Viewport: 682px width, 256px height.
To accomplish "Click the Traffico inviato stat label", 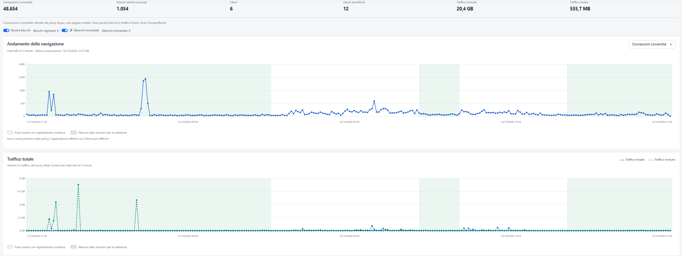I will click(579, 3).
